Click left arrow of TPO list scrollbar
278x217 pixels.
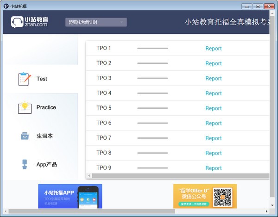[89, 175]
